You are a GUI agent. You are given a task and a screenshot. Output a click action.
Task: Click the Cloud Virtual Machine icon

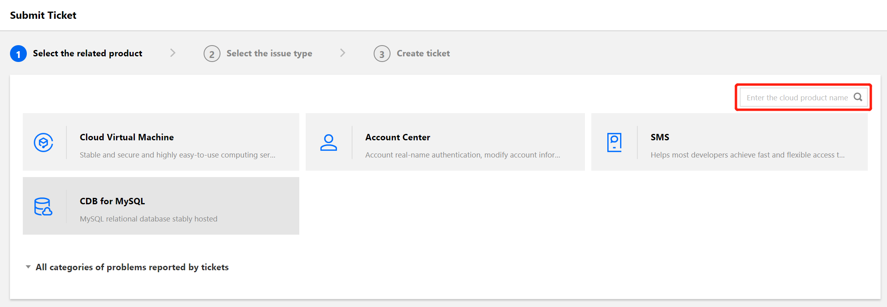point(44,143)
